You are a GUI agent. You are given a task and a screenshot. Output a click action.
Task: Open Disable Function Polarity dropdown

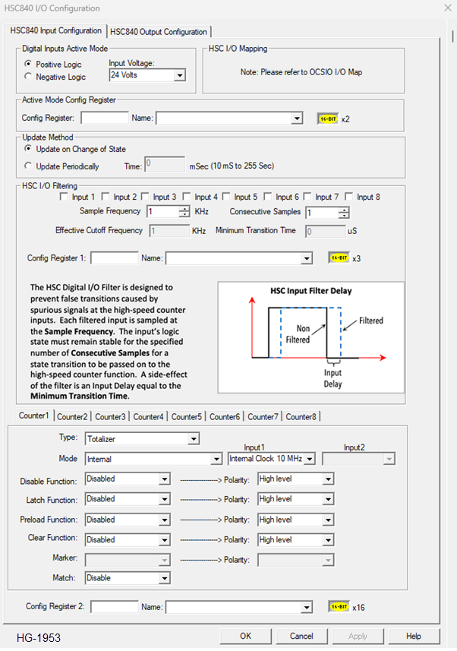point(328,479)
